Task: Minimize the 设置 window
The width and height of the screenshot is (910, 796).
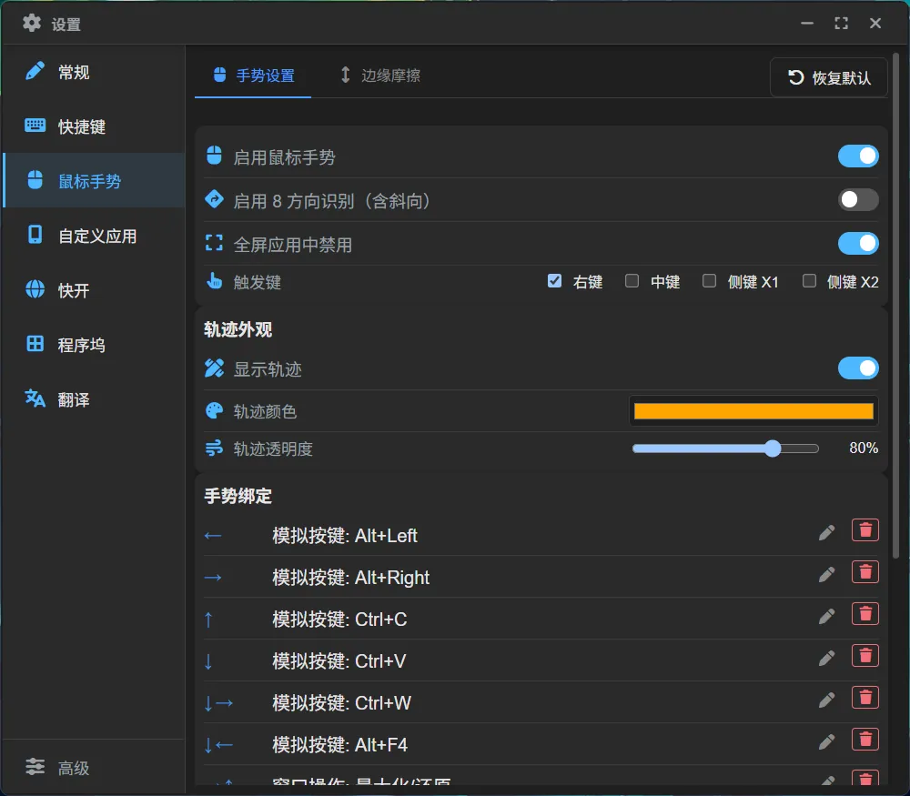Action: point(806,24)
